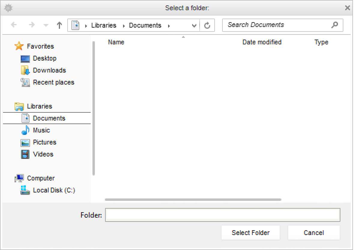Select Recent places in Favorites

pos(53,82)
